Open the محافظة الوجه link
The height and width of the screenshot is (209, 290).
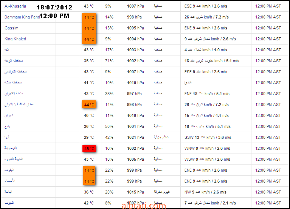[x=14, y=60]
